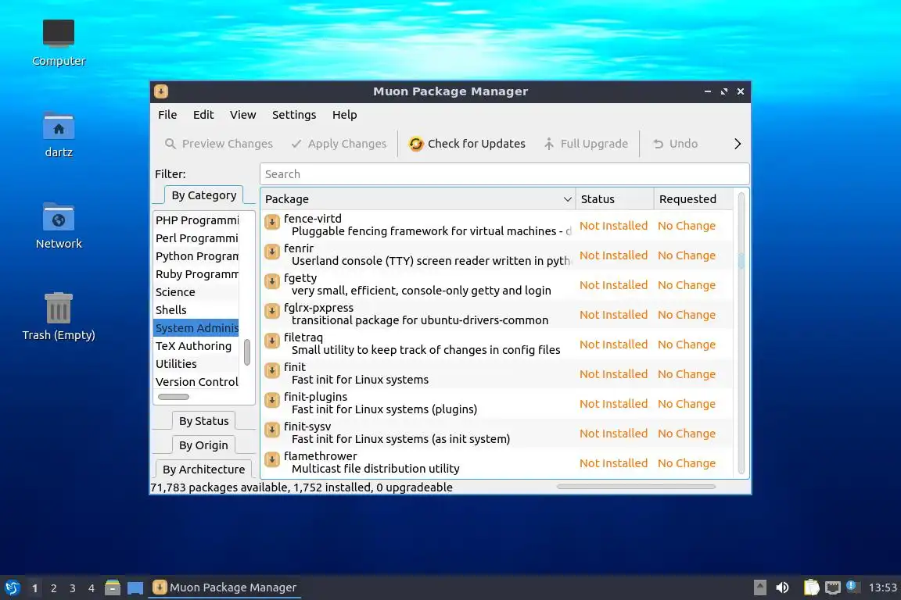901x600 pixels.
Task: Click Undo in toolbar
Action: tap(675, 144)
